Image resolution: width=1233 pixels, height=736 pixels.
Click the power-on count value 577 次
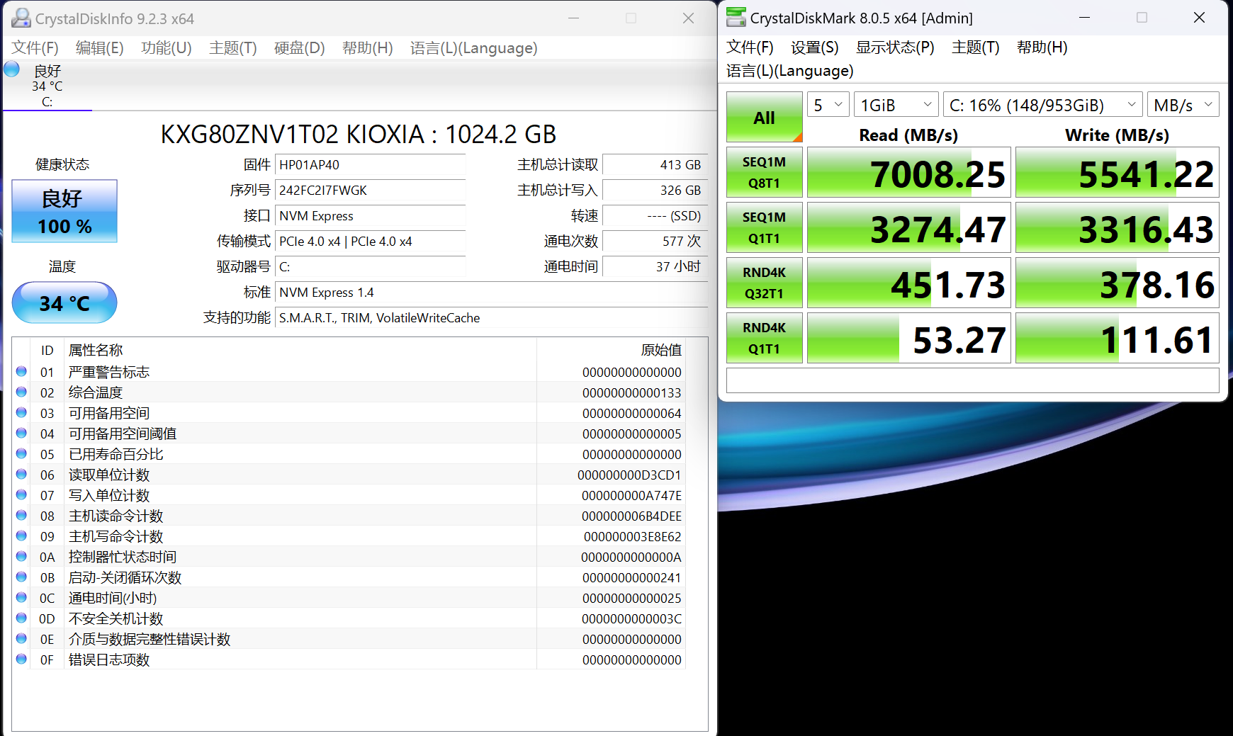[x=655, y=241]
